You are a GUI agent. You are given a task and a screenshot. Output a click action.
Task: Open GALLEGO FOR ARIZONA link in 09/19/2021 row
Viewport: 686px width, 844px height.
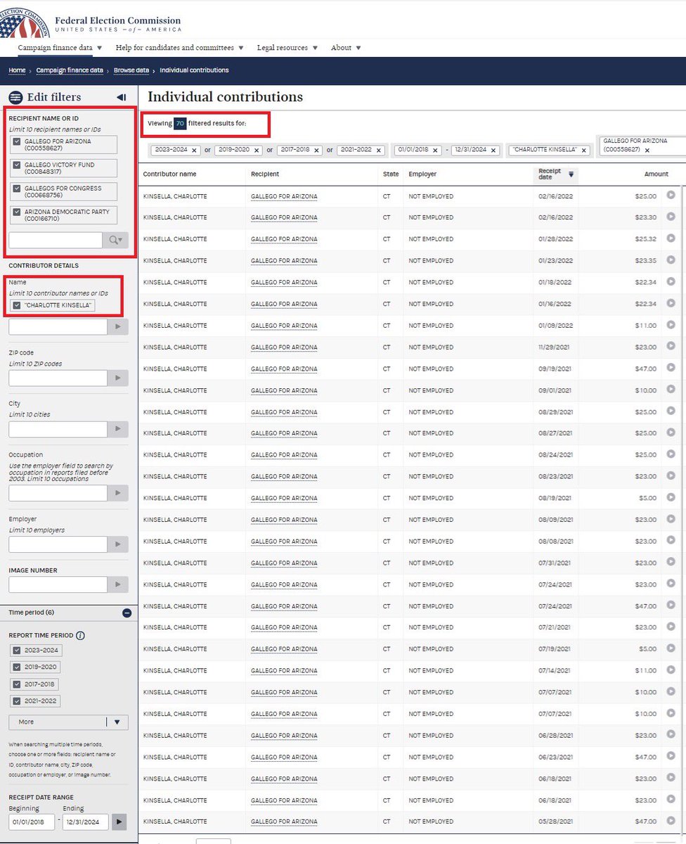click(x=284, y=369)
